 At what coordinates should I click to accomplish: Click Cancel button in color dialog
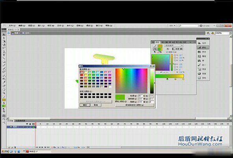tap(96, 105)
